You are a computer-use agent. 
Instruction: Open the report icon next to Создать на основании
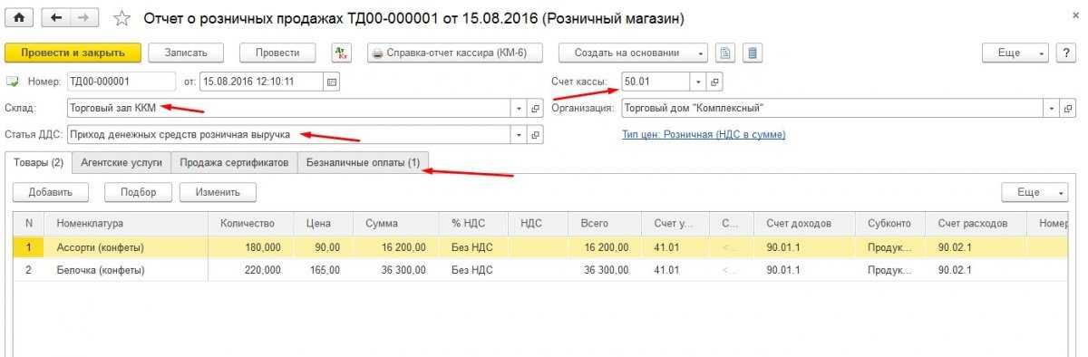[x=725, y=53]
